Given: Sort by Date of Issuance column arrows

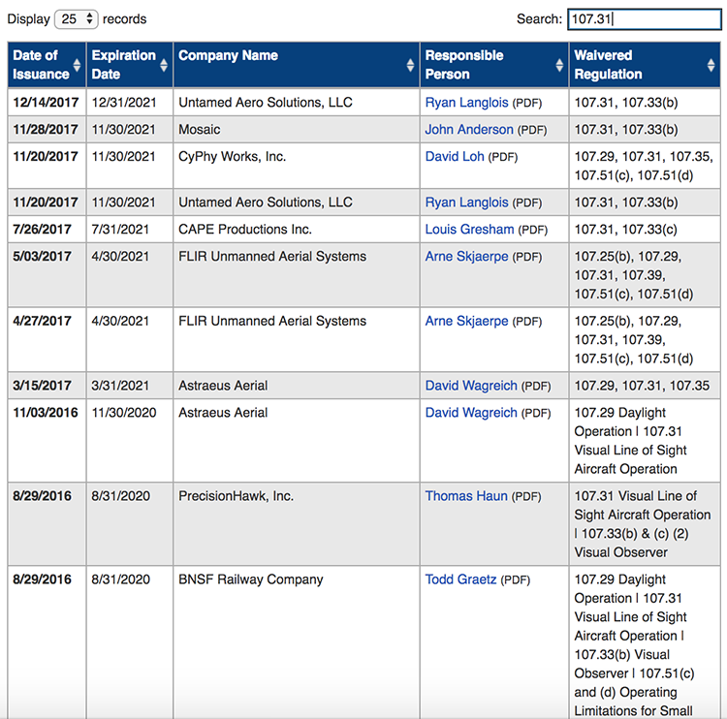Looking at the screenshot, I should coord(77,65).
